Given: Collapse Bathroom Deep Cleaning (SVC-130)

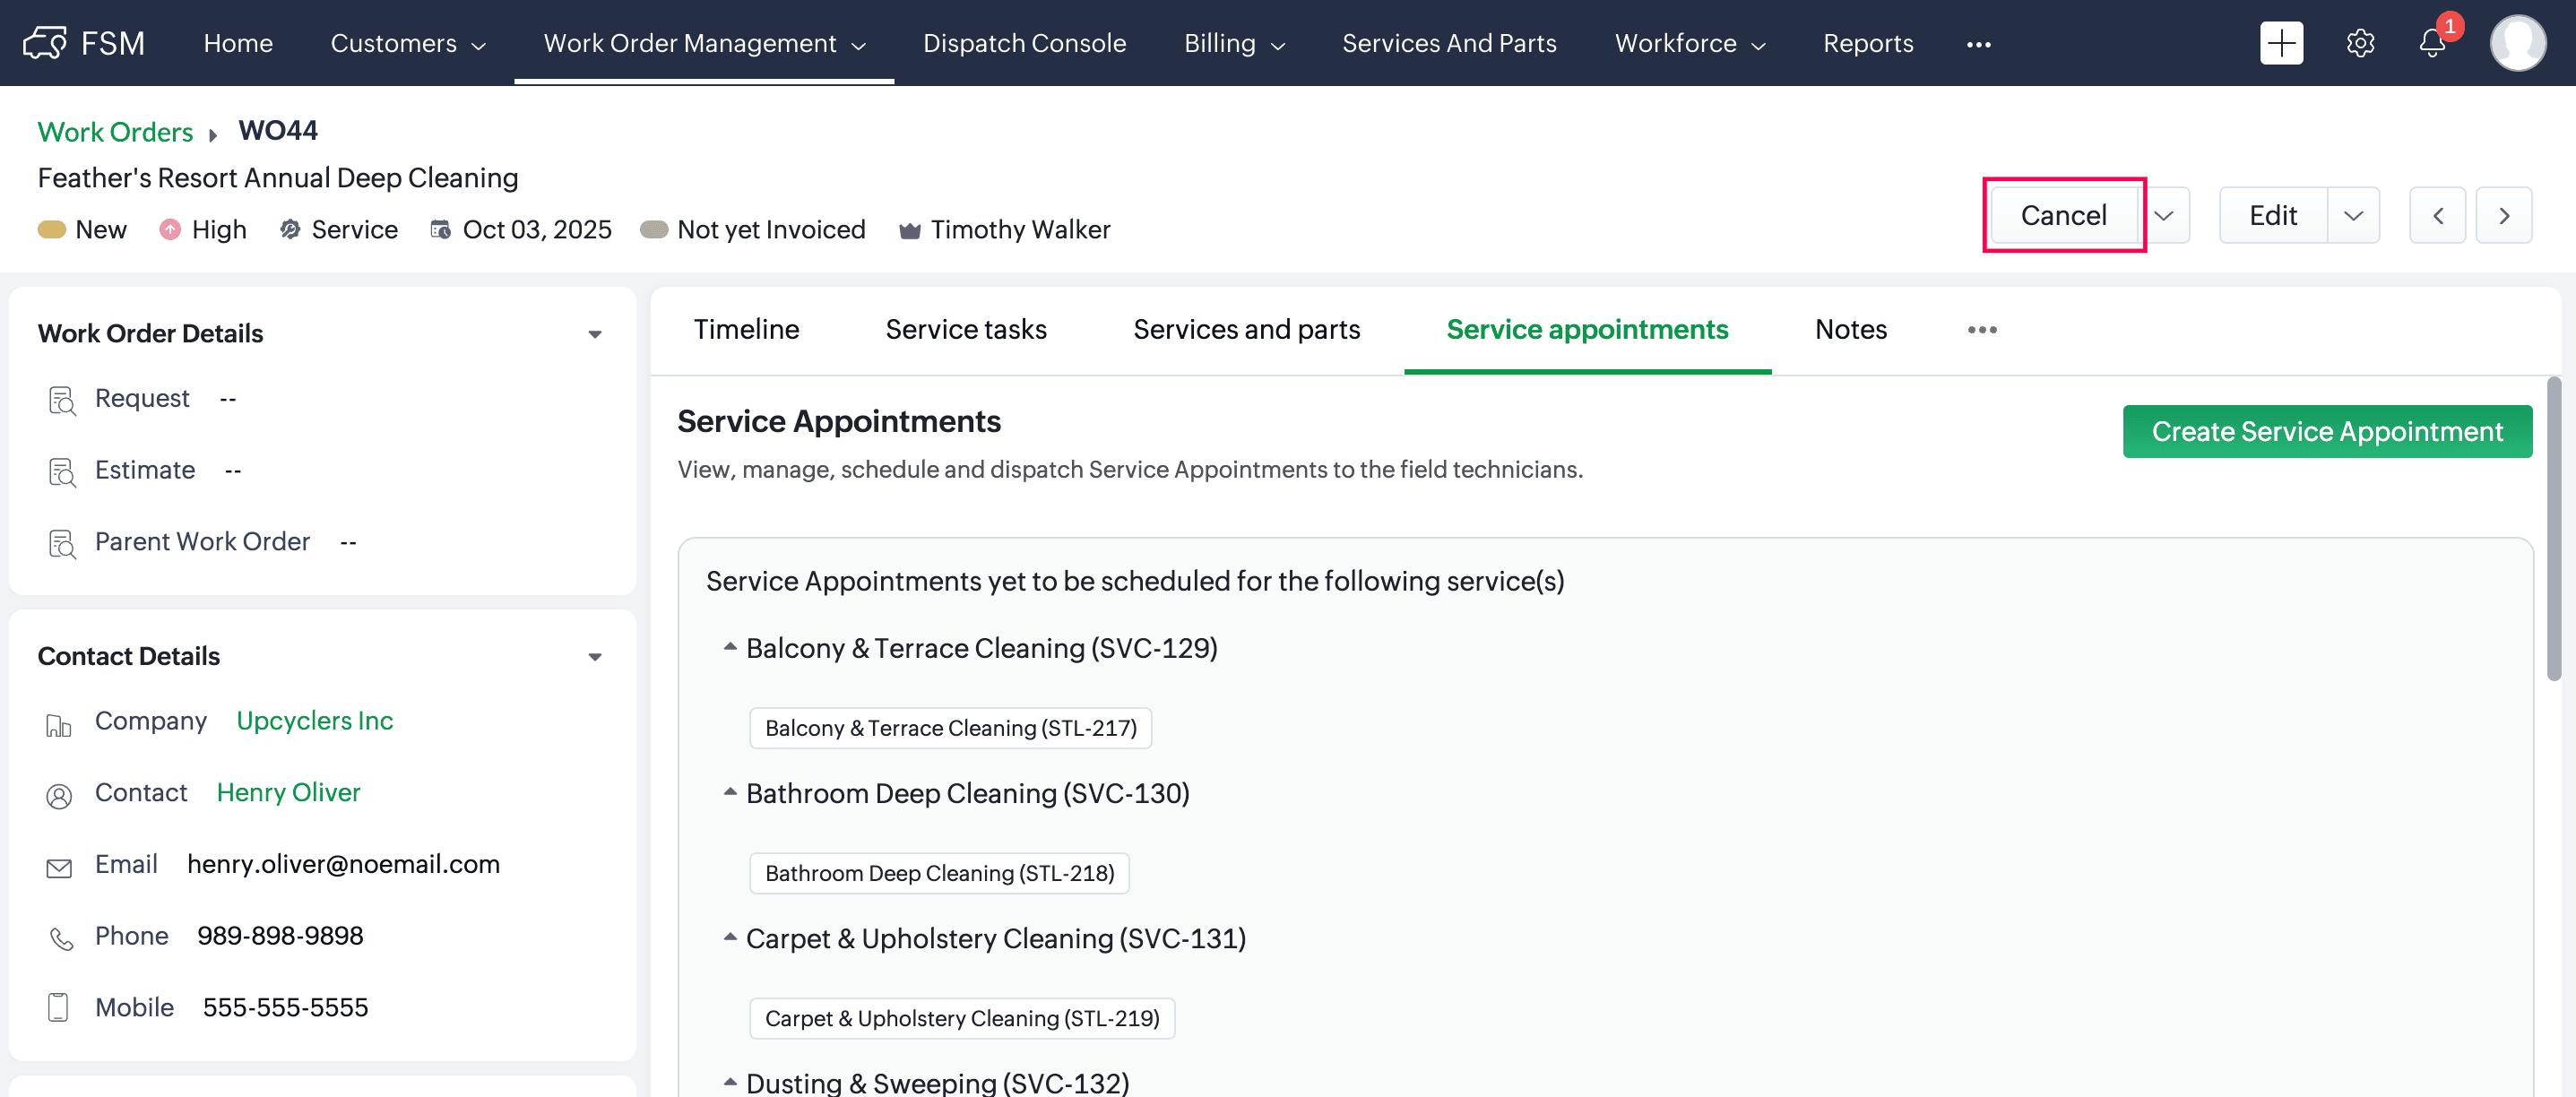Looking at the screenshot, I should point(730,792).
